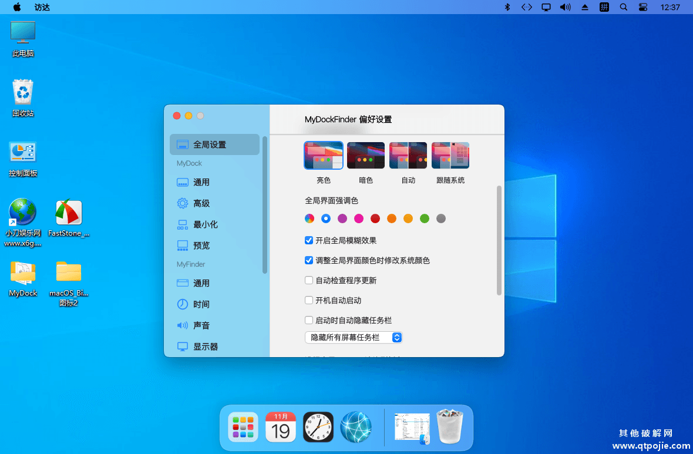Select the 控制面板 desktop icon

23,159
